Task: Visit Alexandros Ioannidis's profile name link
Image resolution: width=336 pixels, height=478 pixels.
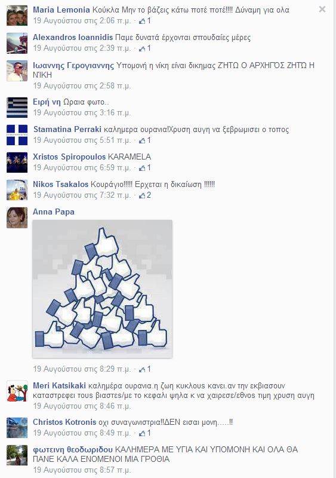Action: 73,38
